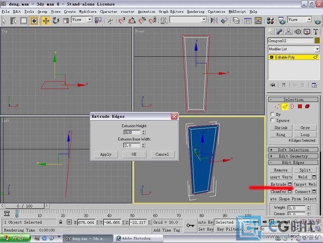Toggle Show End Result button
Viewport: 323px width, 243px height.
pos(284,85)
